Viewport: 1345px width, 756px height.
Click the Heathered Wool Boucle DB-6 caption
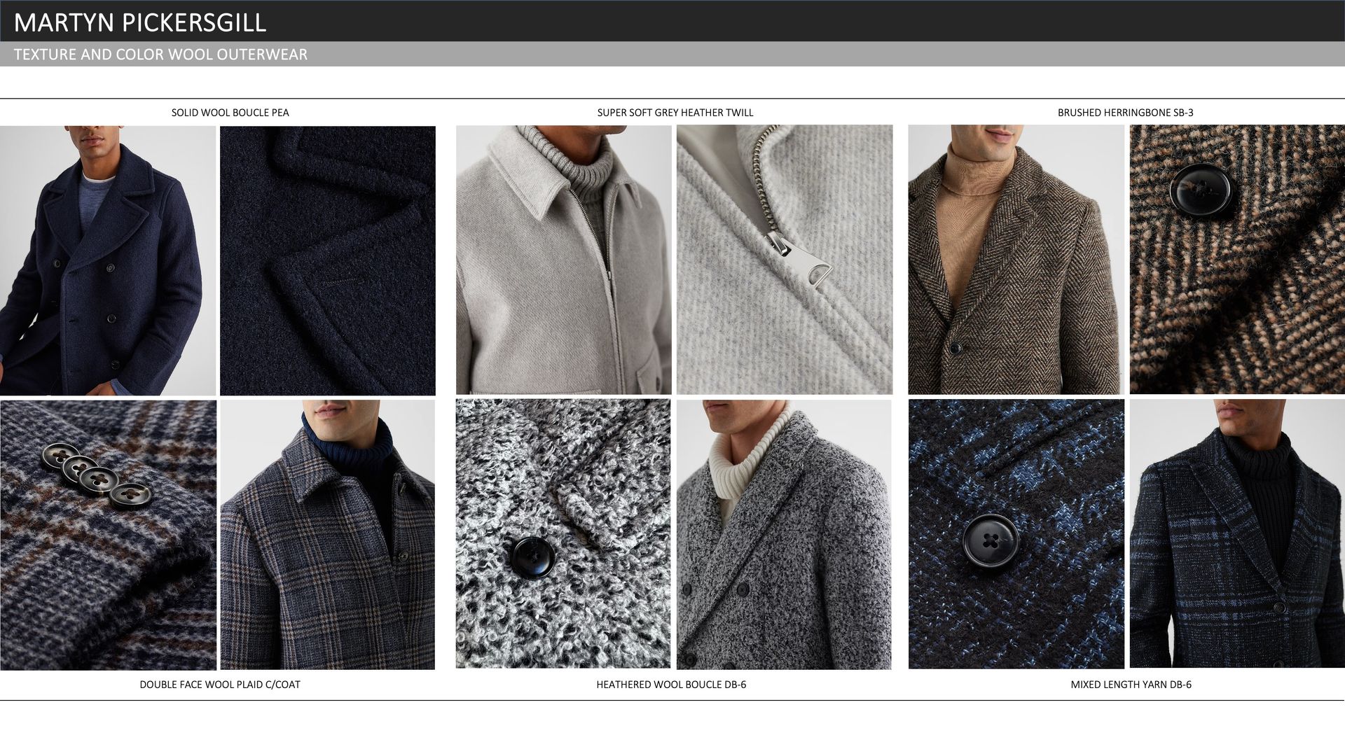(670, 685)
